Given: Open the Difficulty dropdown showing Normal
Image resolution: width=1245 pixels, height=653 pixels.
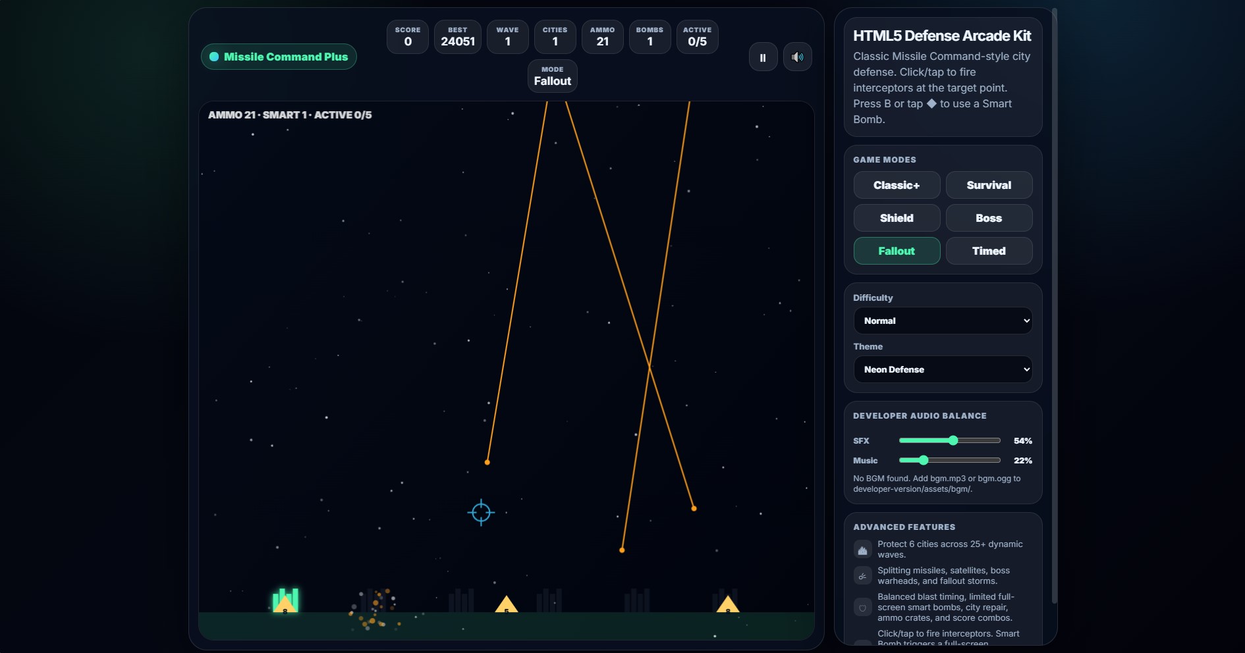Looking at the screenshot, I should pyautogui.click(x=943, y=321).
